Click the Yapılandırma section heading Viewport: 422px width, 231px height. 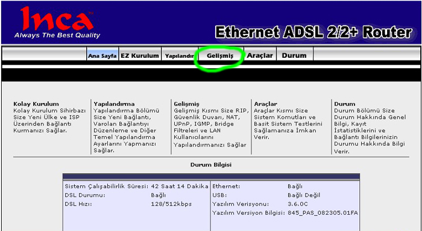coord(114,104)
